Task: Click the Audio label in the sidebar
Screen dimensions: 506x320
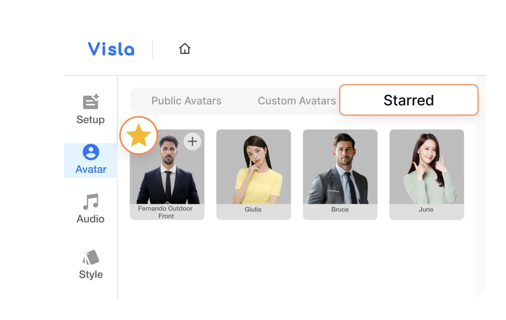Action: click(90, 219)
